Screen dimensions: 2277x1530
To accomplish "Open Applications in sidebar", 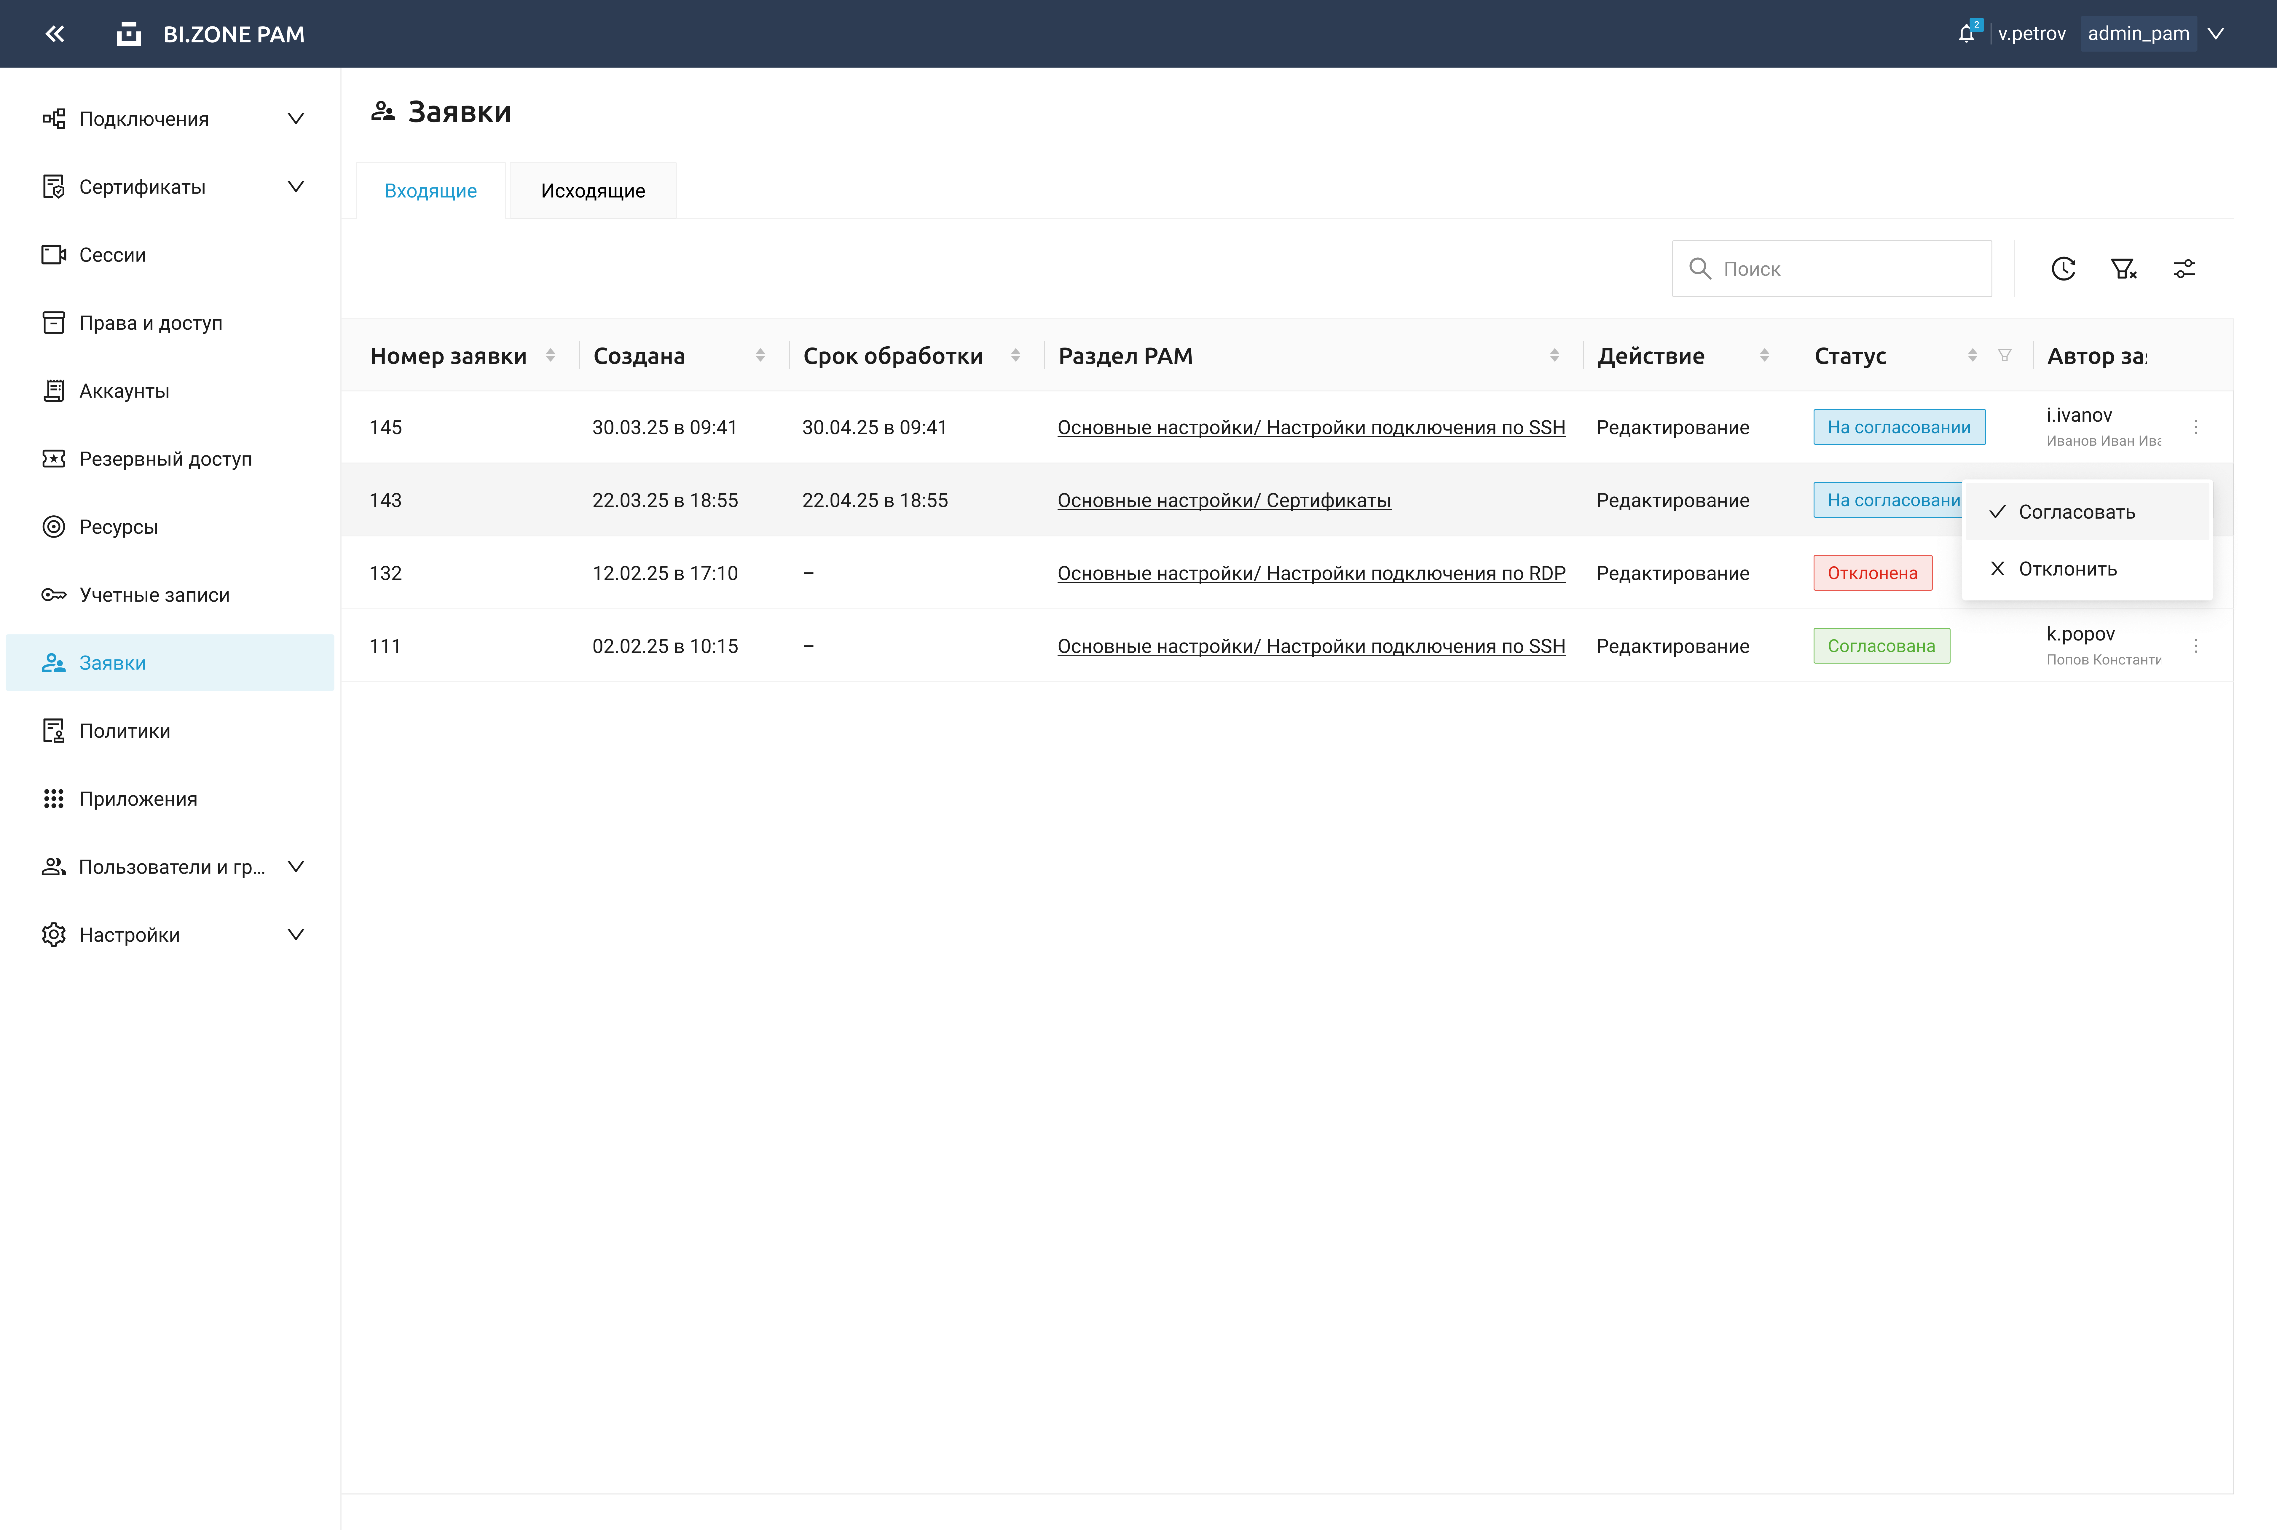I will 138,799.
